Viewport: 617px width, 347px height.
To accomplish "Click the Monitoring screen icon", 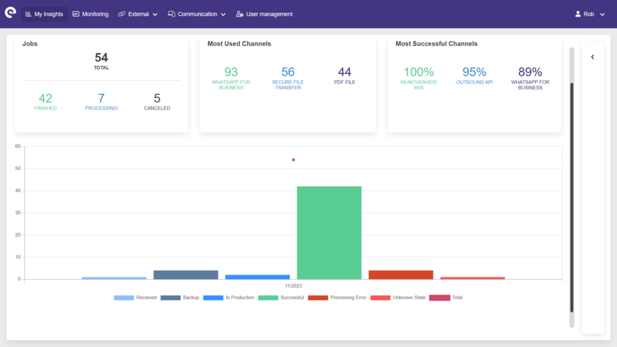I will click(x=76, y=14).
